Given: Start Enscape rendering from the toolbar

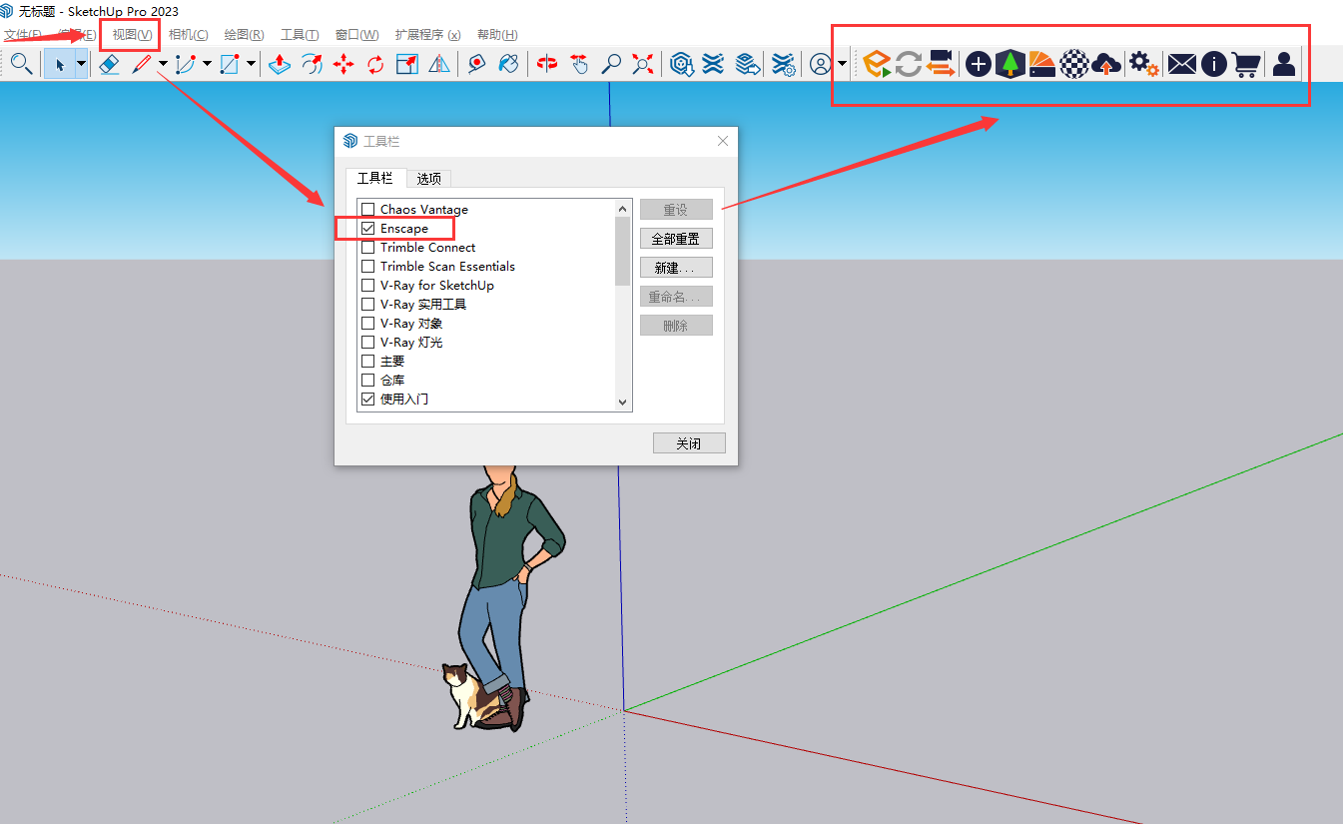Looking at the screenshot, I should 875,63.
